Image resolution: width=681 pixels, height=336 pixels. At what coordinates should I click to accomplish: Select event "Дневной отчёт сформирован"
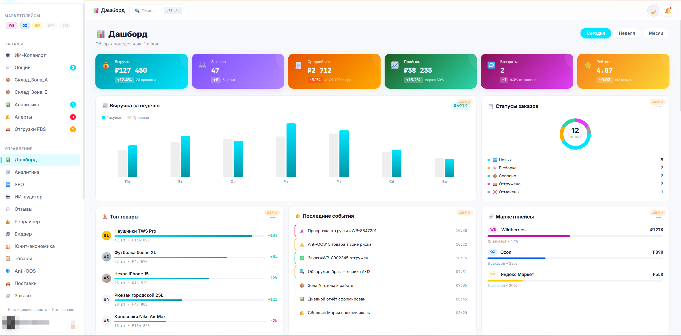(x=382, y=299)
